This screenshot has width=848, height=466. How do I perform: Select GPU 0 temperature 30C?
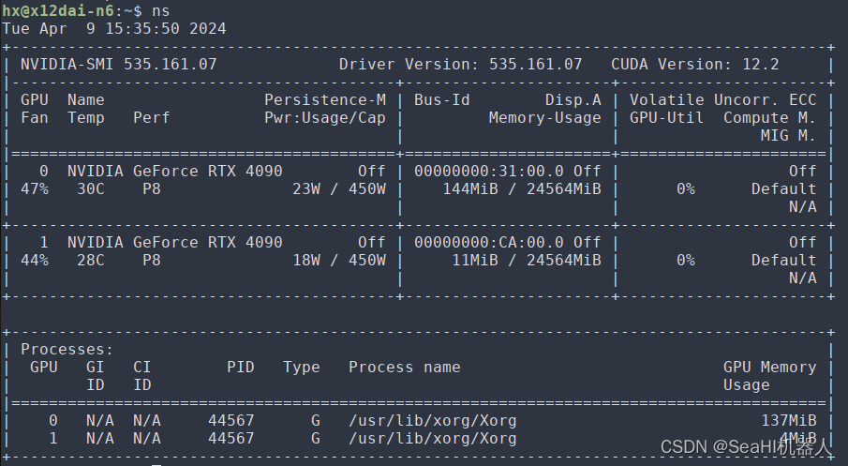point(90,189)
